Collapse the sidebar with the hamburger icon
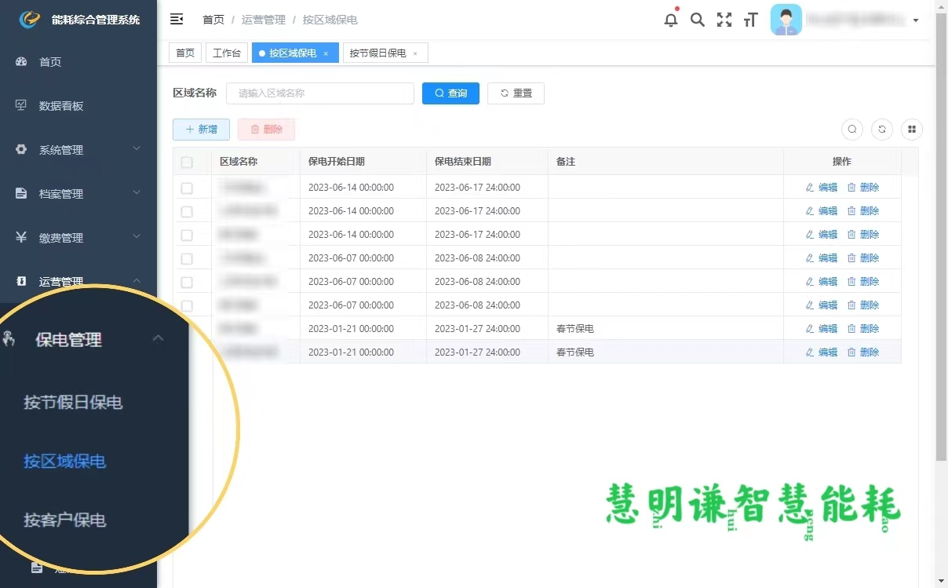Screen dimensions: 948x588 pyautogui.click(x=177, y=20)
